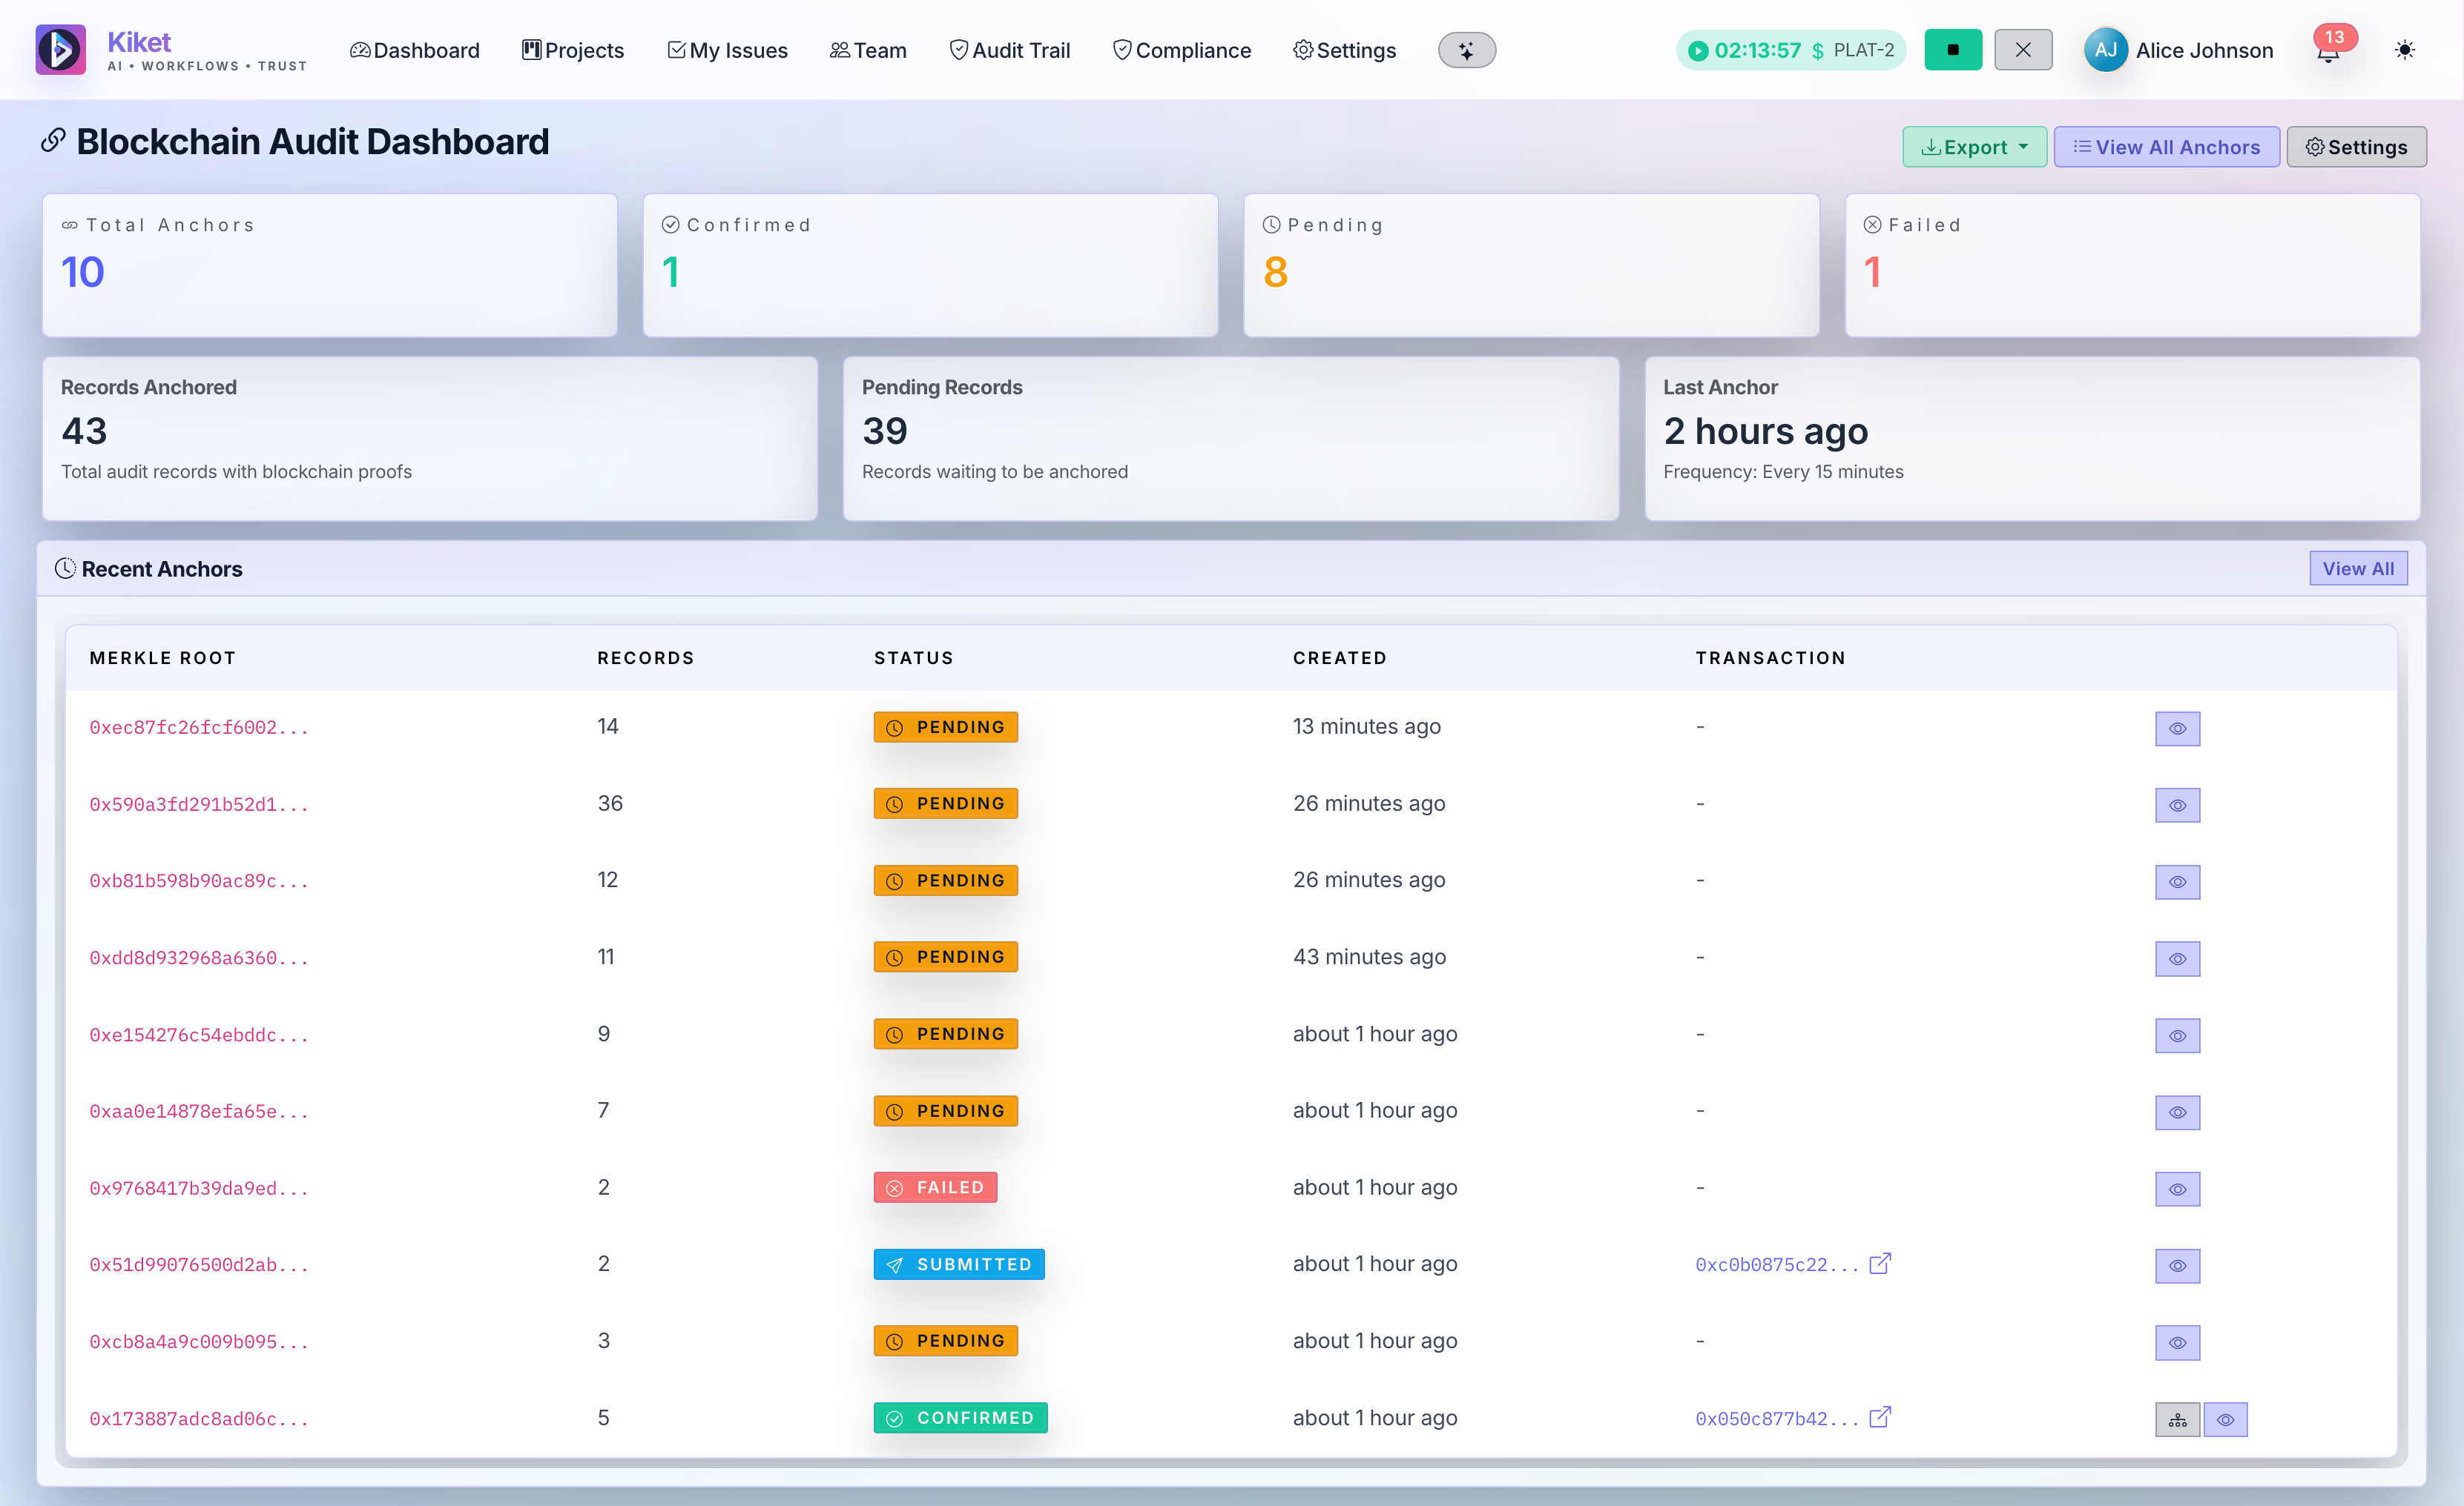The image size is (2464, 1506).
Task: Open external link for 0xc0b0875c22 transaction
Action: [x=1880, y=1264]
